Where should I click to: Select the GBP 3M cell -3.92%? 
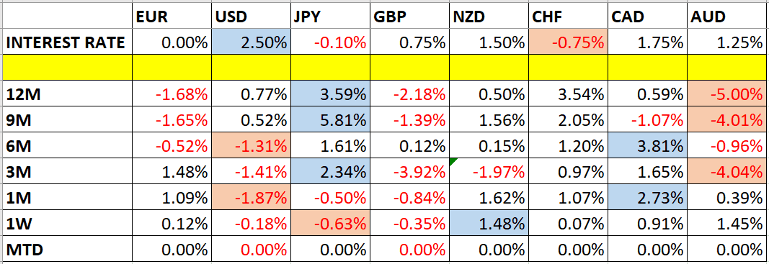coord(409,172)
